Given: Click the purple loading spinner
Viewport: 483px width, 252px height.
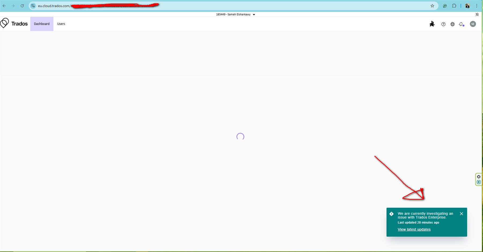Looking at the screenshot, I should [x=240, y=136].
